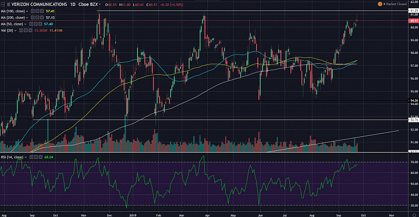Image resolution: width=419 pixels, height=217 pixels.
Task: Remove the MA (200, close) indicator
Action: tap(42, 17)
